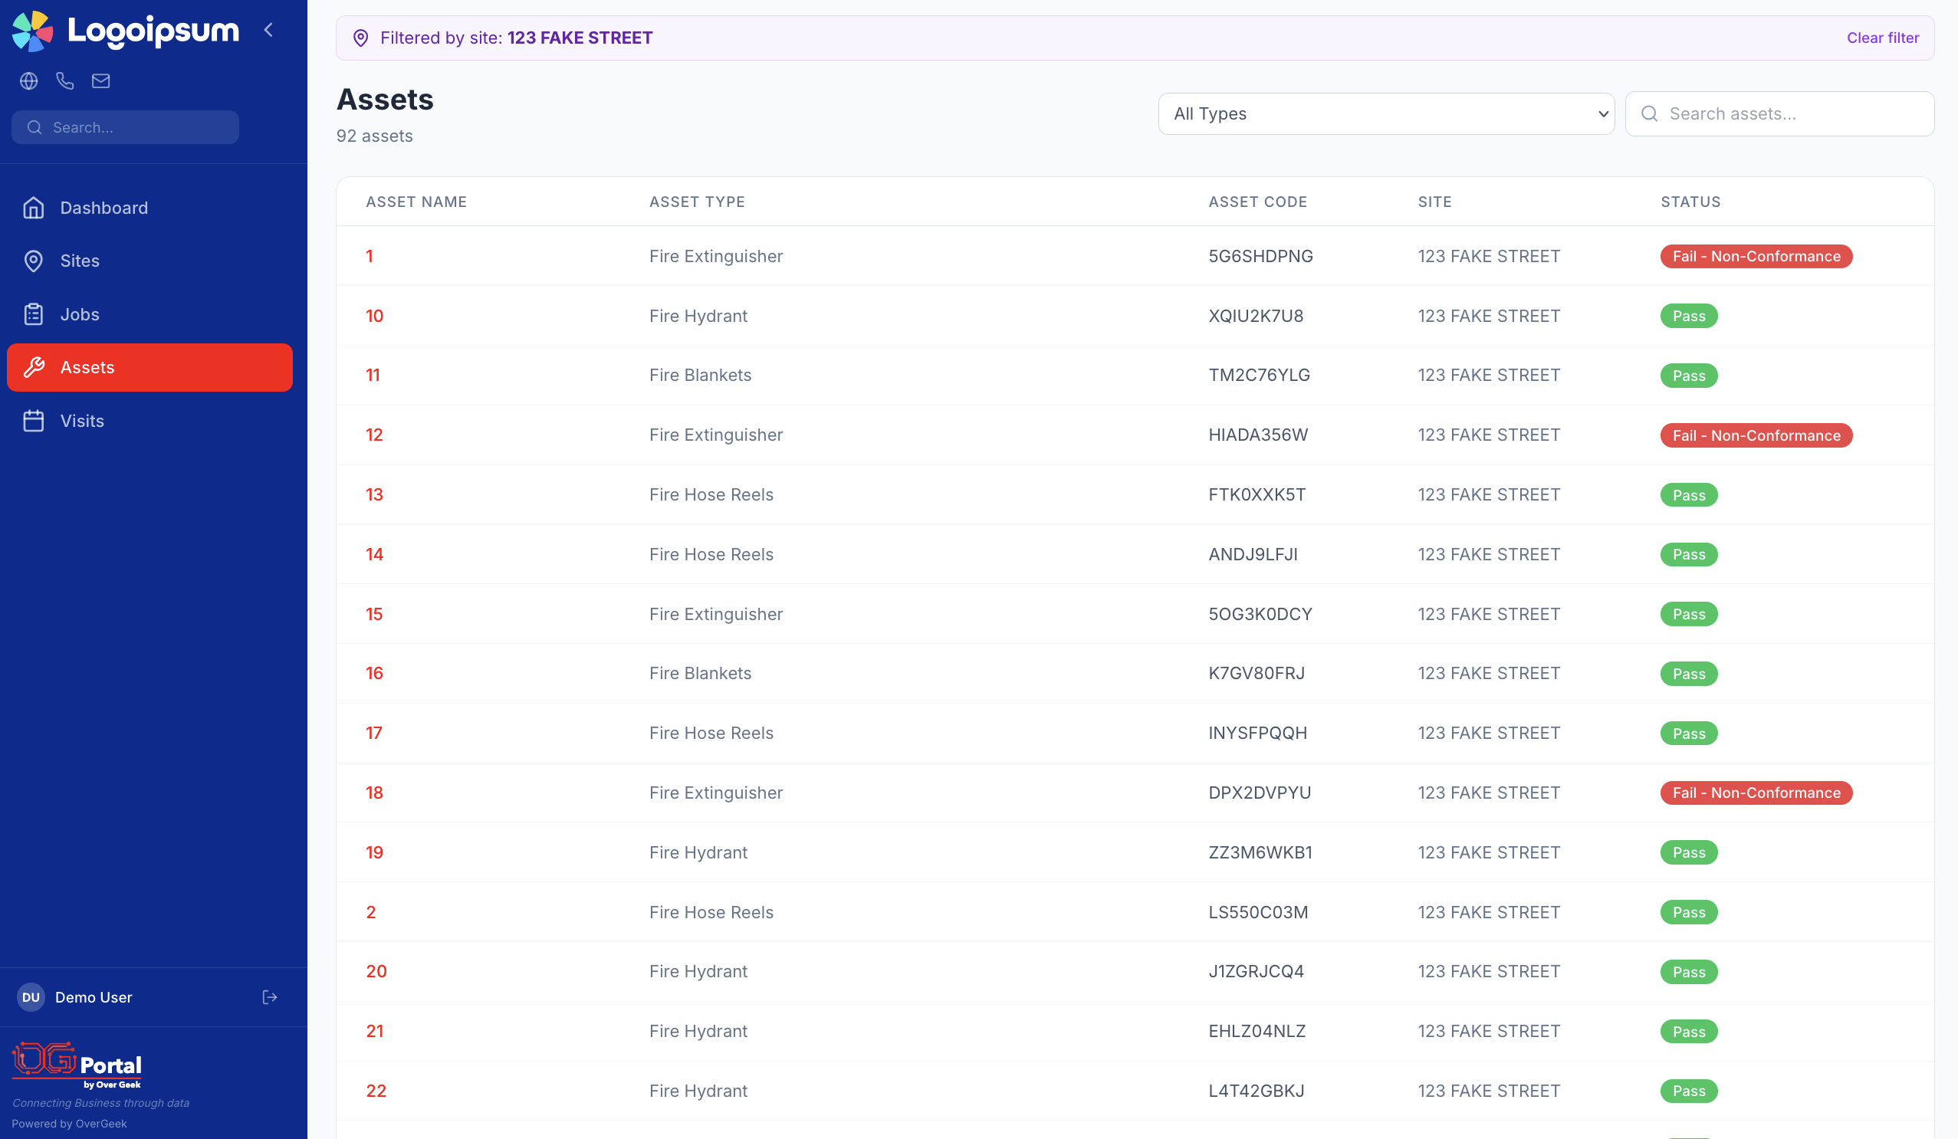Go to the Sites page
1958x1139 pixels.
(79, 261)
